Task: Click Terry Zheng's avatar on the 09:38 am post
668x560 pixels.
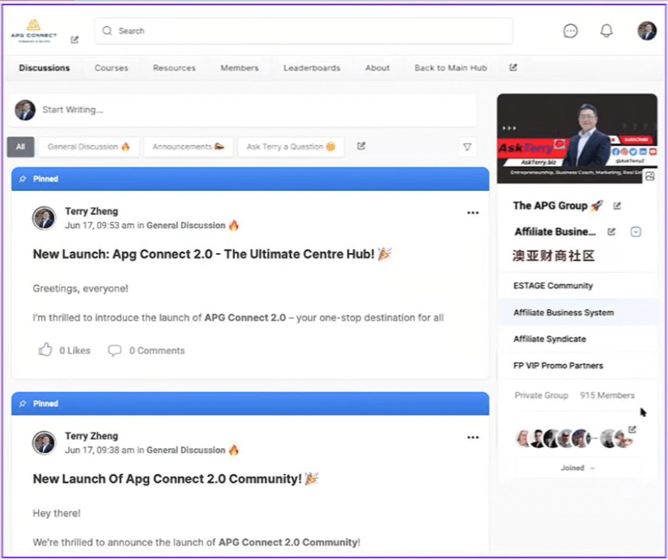Action: pos(44,443)
